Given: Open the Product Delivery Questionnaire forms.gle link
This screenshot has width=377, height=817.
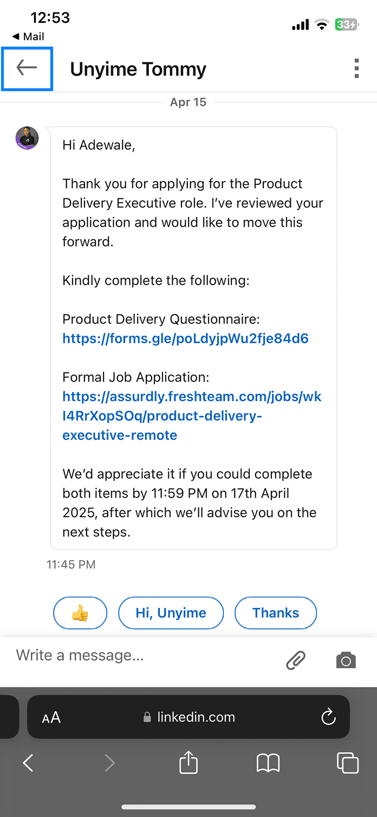Looking at the screenshot, I should click(185, 339).
